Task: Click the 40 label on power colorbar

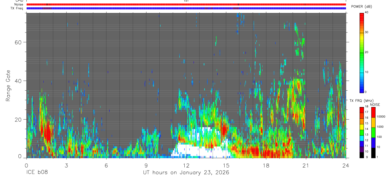Action: (x=367, y=13)
